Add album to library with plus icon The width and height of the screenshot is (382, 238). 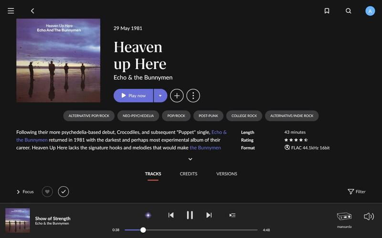177,96
